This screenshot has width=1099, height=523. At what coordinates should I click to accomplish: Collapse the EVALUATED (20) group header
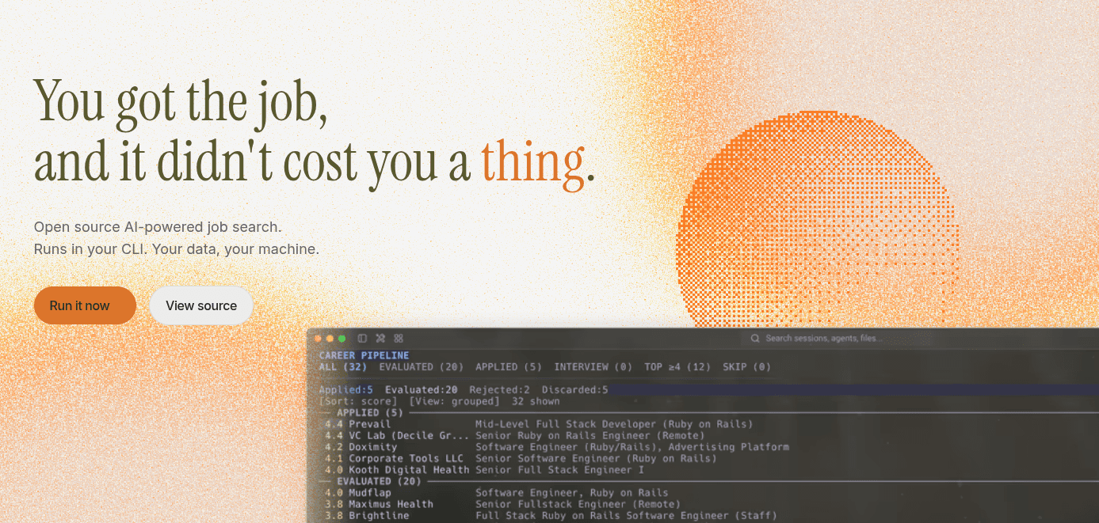coord(379,480)
